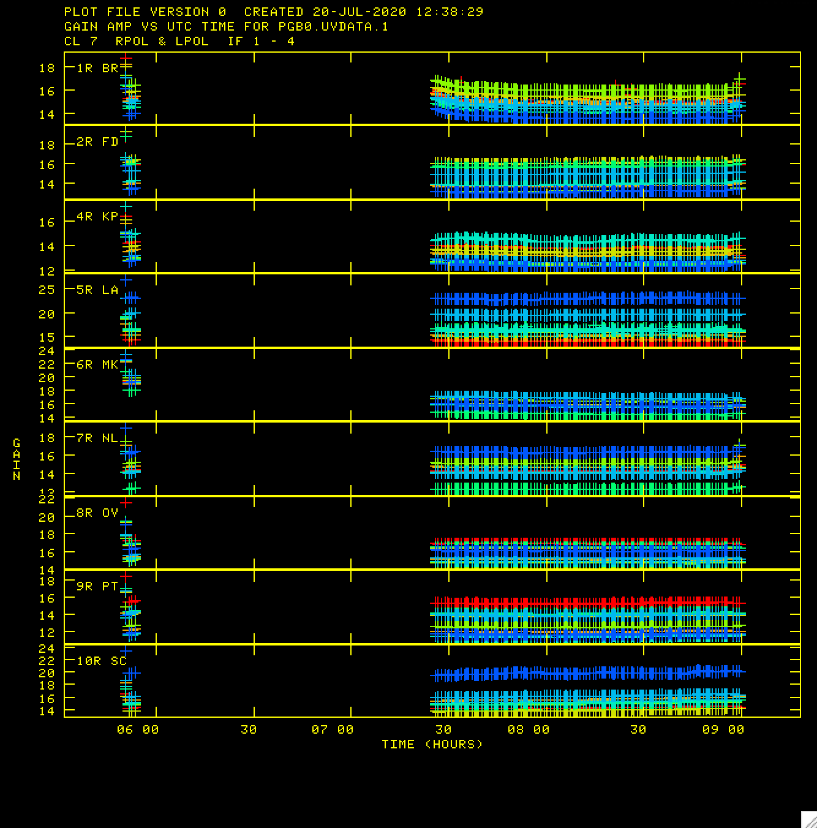
Task: Click the 09 00 time axis tick label
Action: tap(723, 729)
